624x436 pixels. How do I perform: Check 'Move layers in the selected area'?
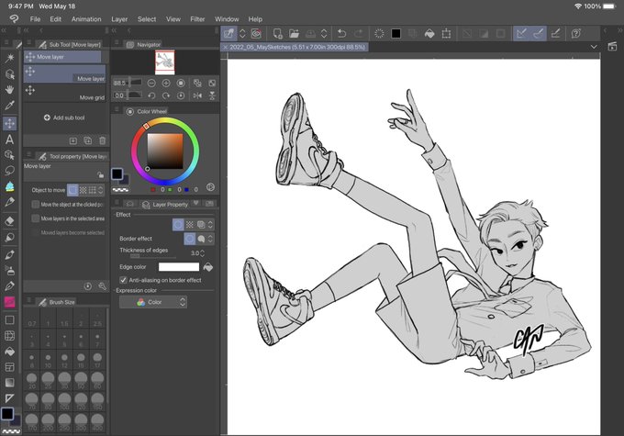click(36, 218)
